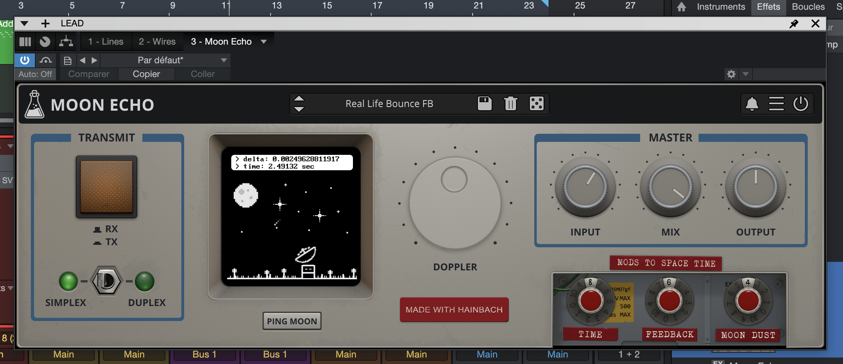Screen dimensions: 843x364
Task: Select the previous Moon Echo preset up arrow
Action: [x=299, y=98]
